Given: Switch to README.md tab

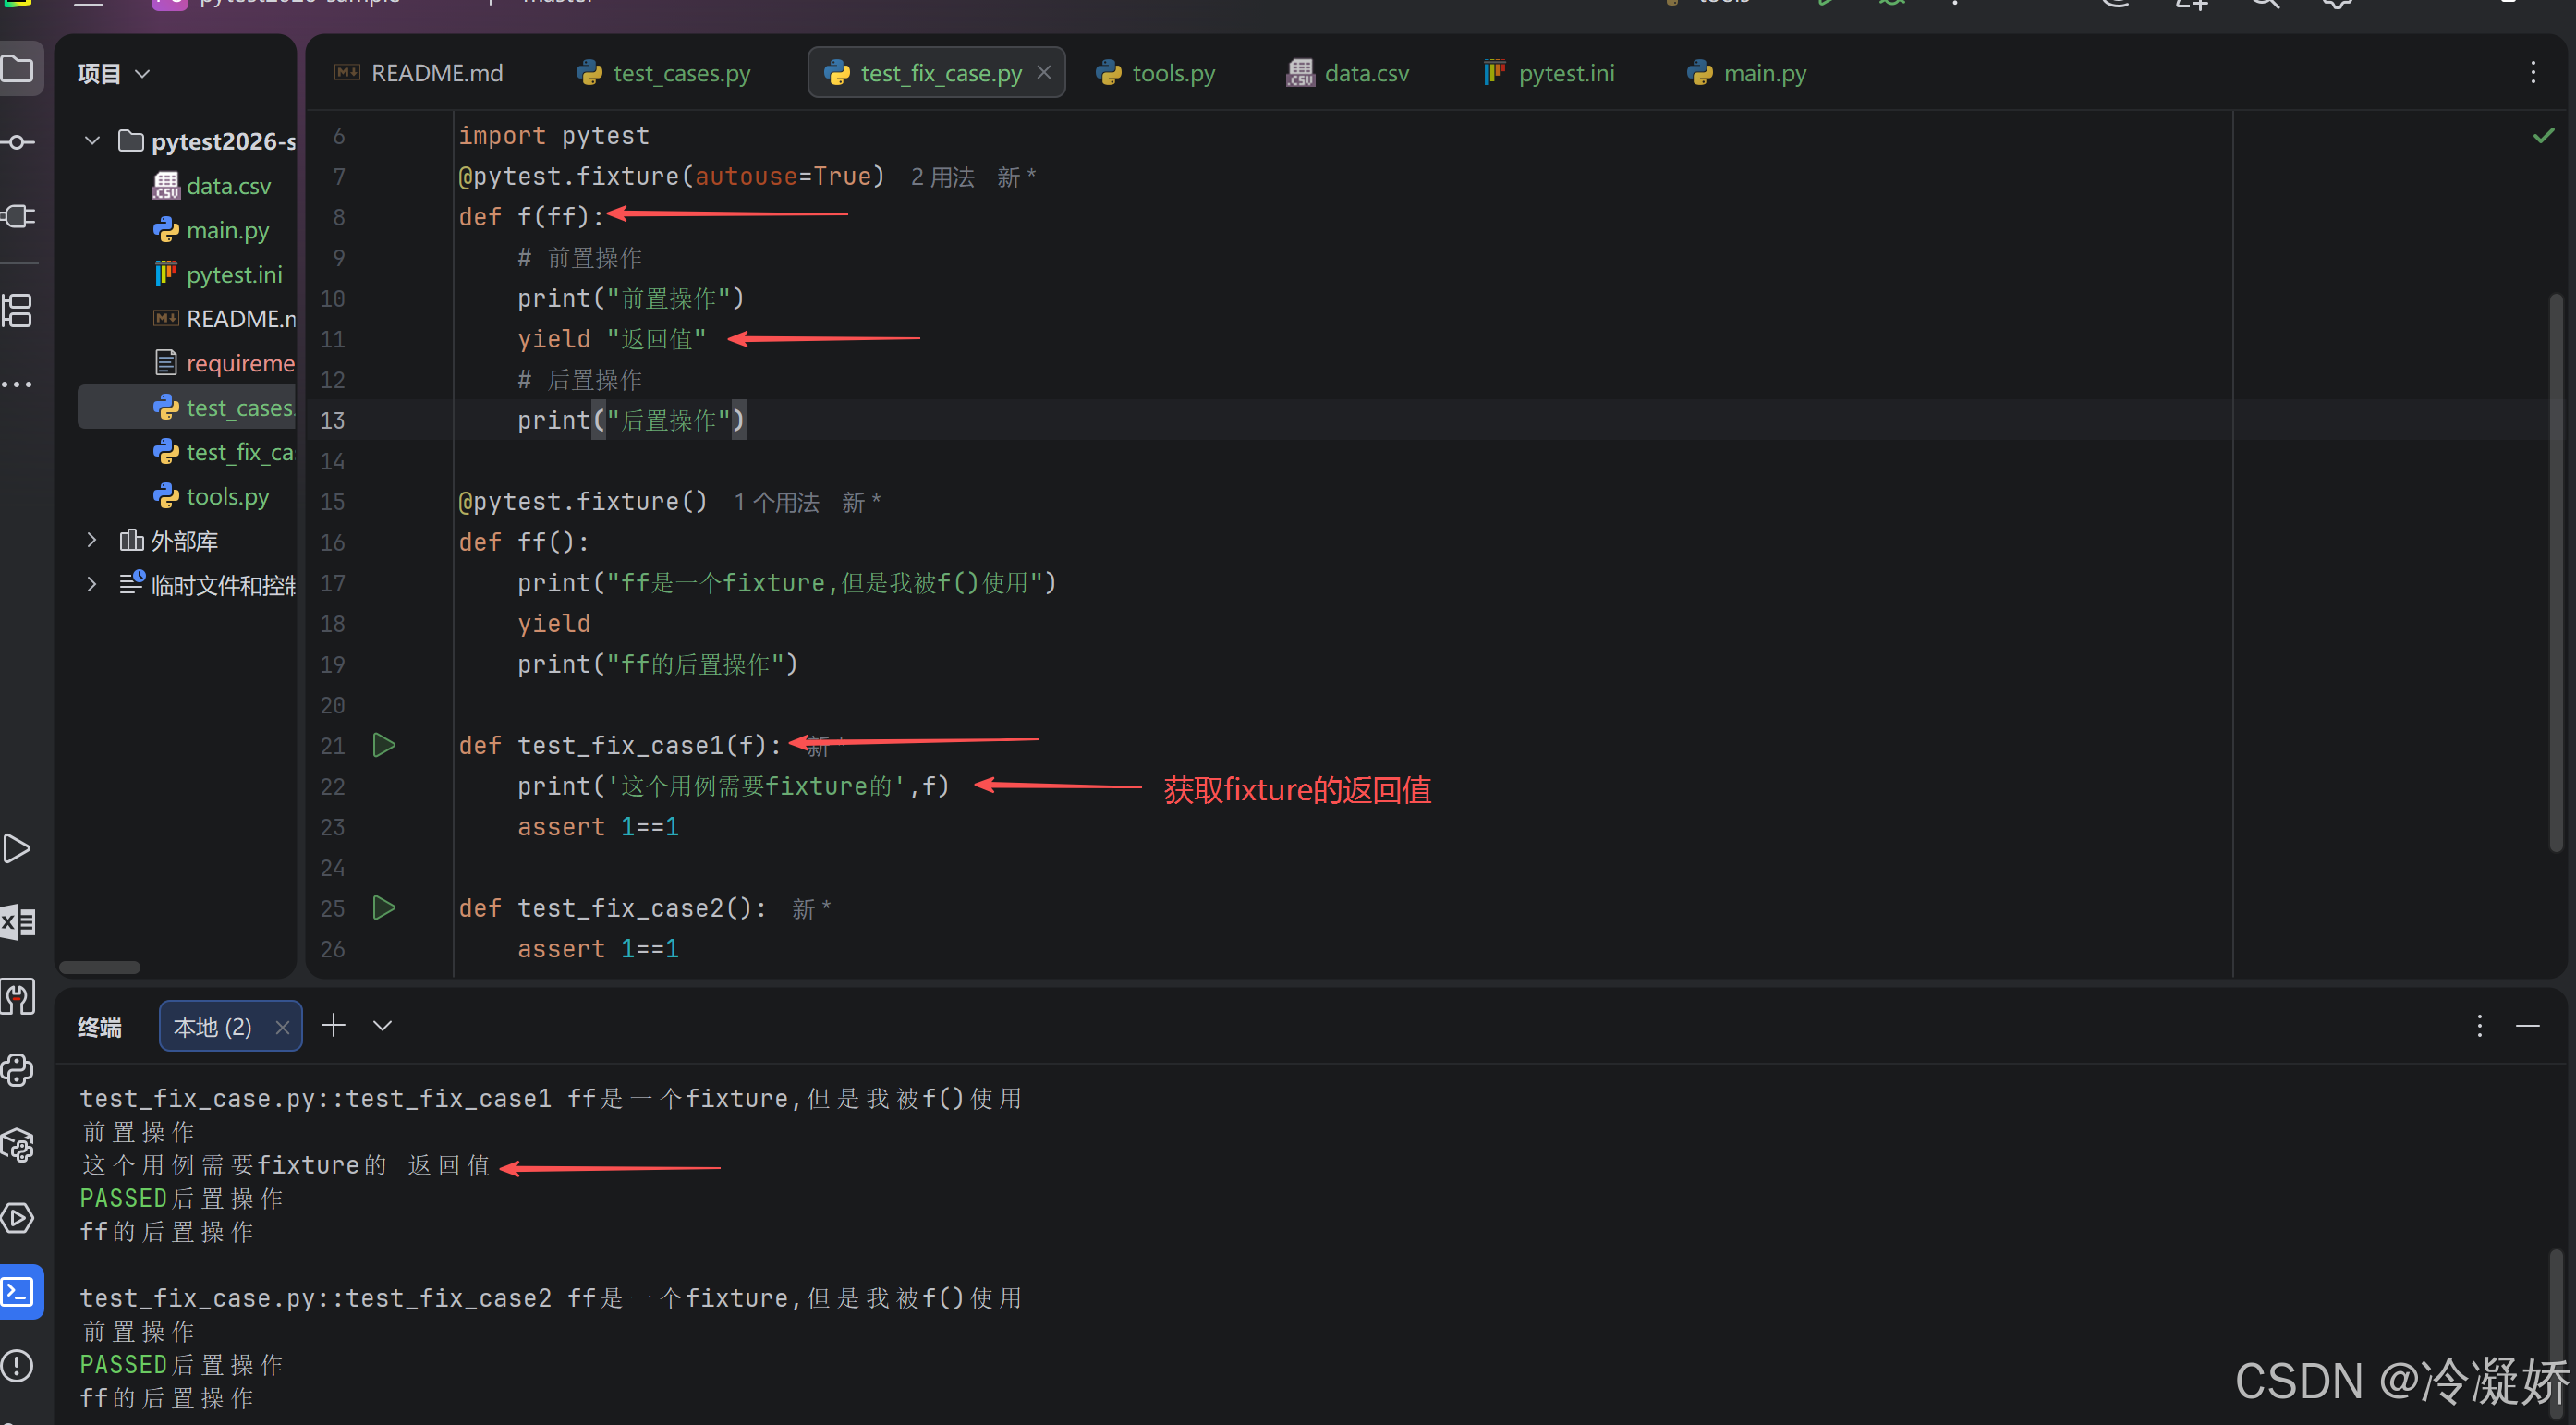Looking at the screenshot, I should click(x=419, y=73).
